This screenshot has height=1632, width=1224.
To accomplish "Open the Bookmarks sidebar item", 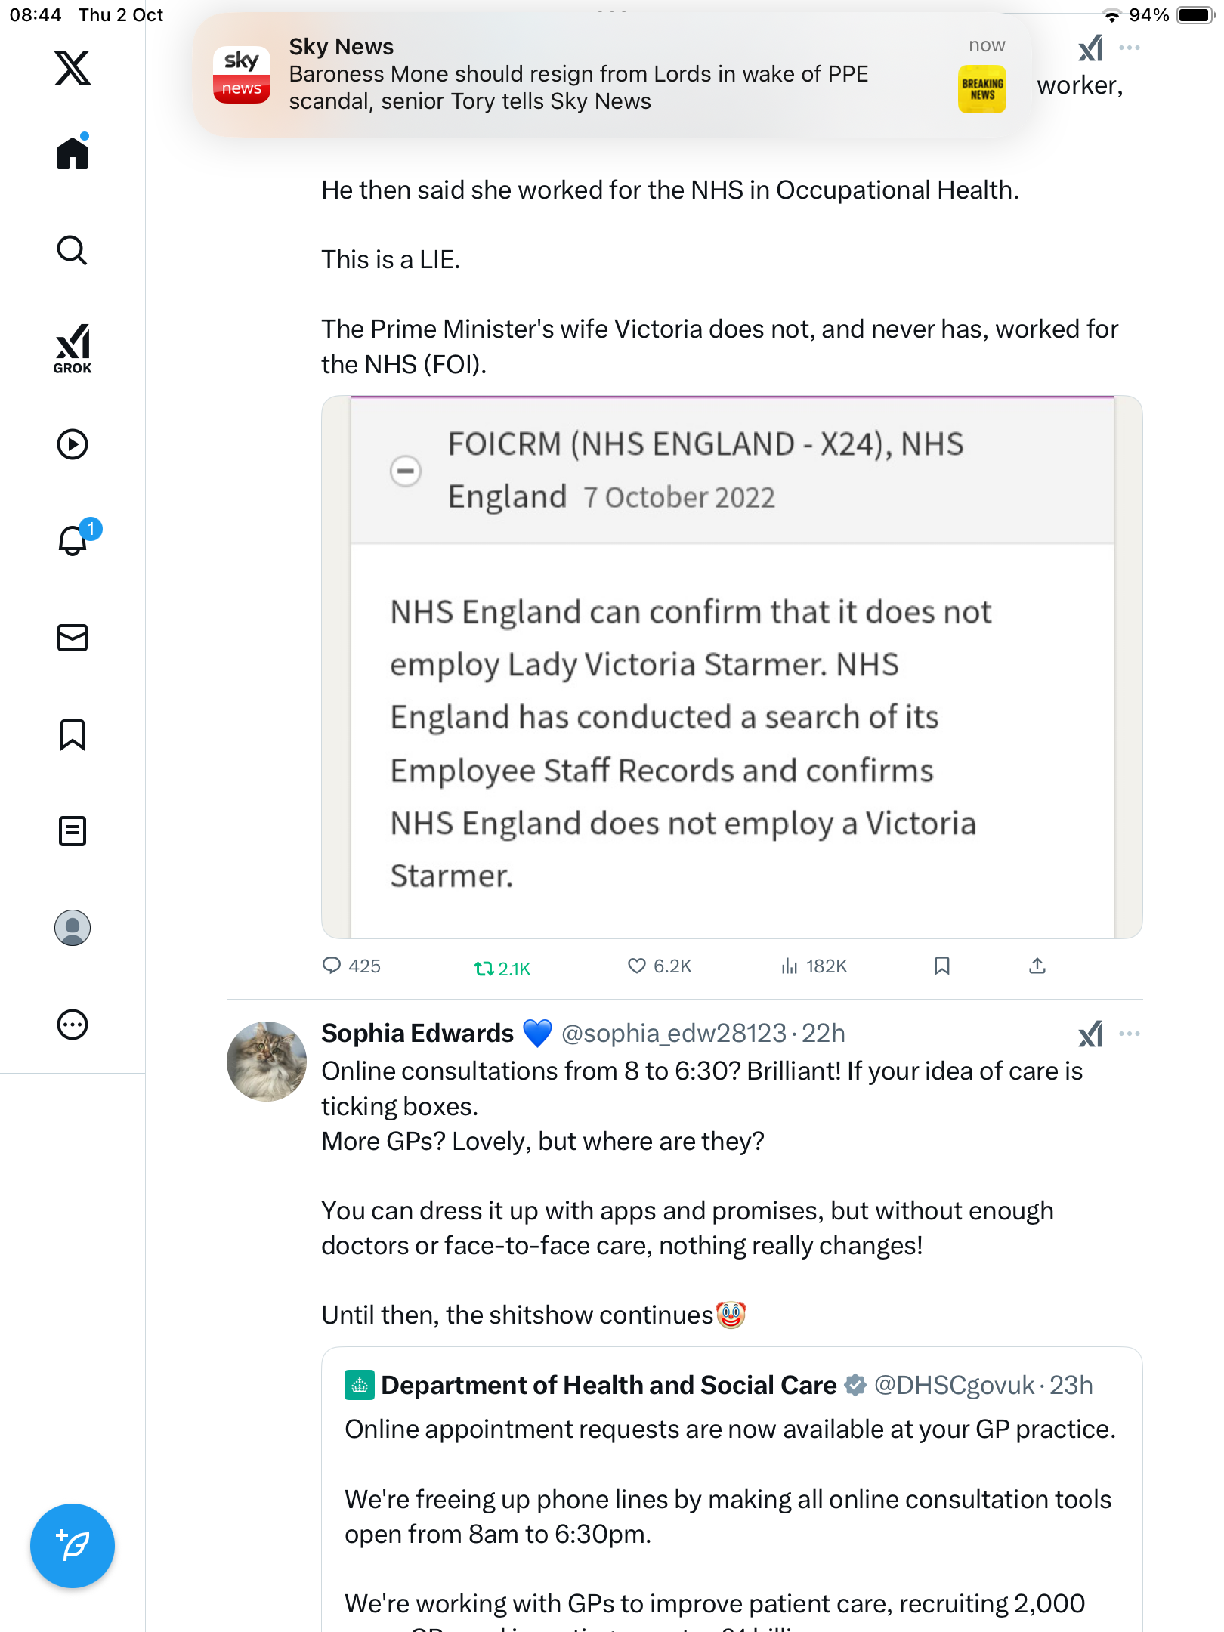I will pos(73,734).
